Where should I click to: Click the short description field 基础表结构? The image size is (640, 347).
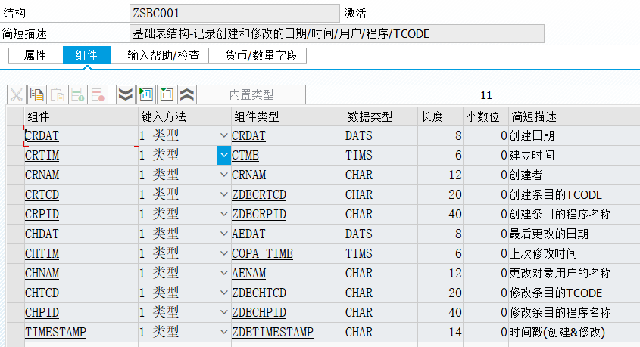[337, 33]
